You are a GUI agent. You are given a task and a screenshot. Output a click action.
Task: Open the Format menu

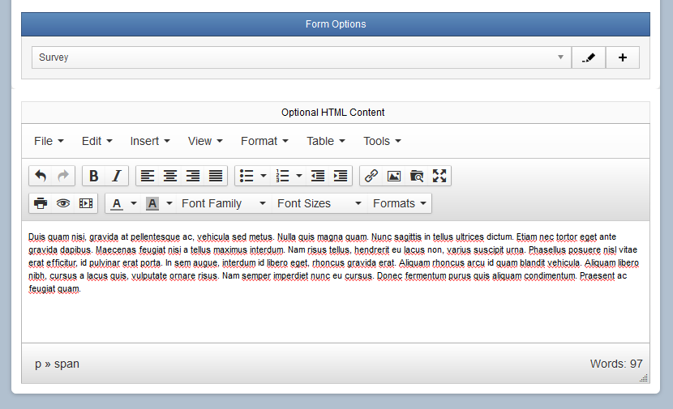coord(264,141)
